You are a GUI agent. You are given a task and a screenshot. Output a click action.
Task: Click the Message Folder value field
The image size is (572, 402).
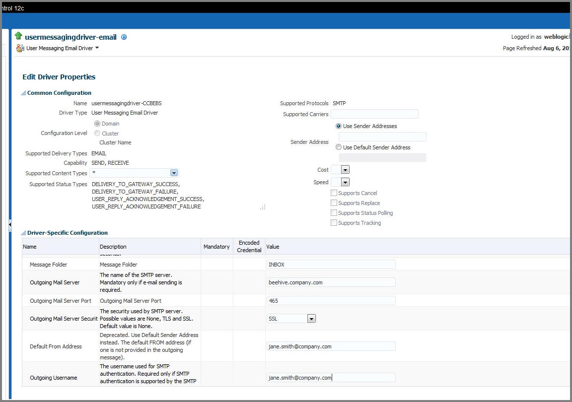click(x=331, y=265)
